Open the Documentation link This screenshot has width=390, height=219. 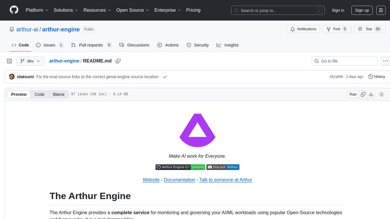click(x=179, y=180)
